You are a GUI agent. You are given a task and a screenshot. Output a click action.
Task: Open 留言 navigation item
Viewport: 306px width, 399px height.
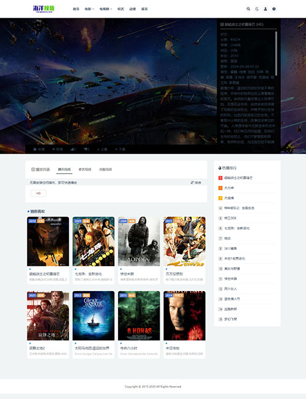(x=144, y=9)
